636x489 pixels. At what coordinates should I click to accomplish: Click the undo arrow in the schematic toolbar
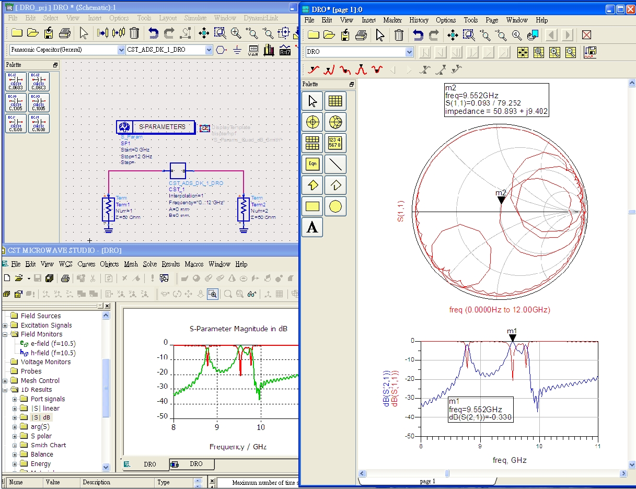153,33
